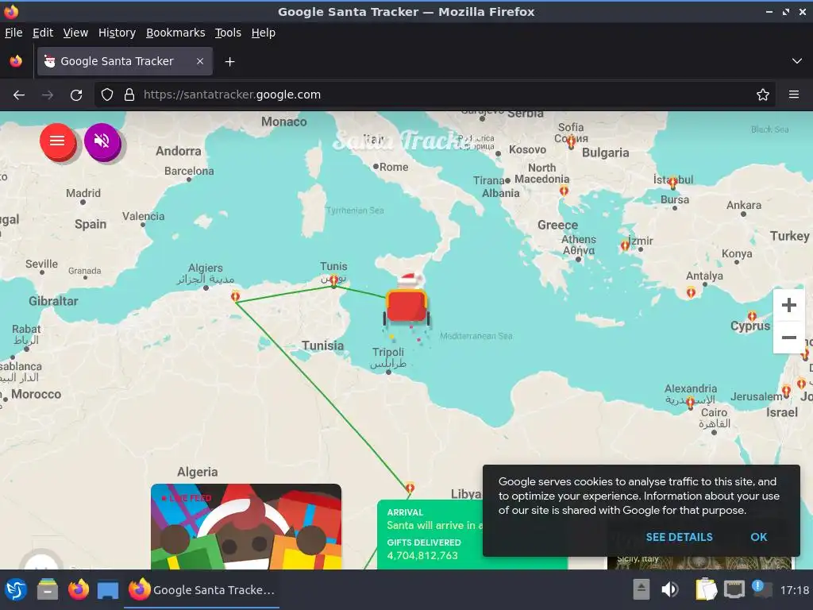
Task: Click the Barcelona city label
Action: point(189,171)
